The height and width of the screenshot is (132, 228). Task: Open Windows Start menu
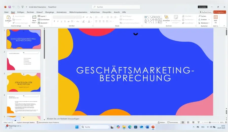(x=77, y=127)
